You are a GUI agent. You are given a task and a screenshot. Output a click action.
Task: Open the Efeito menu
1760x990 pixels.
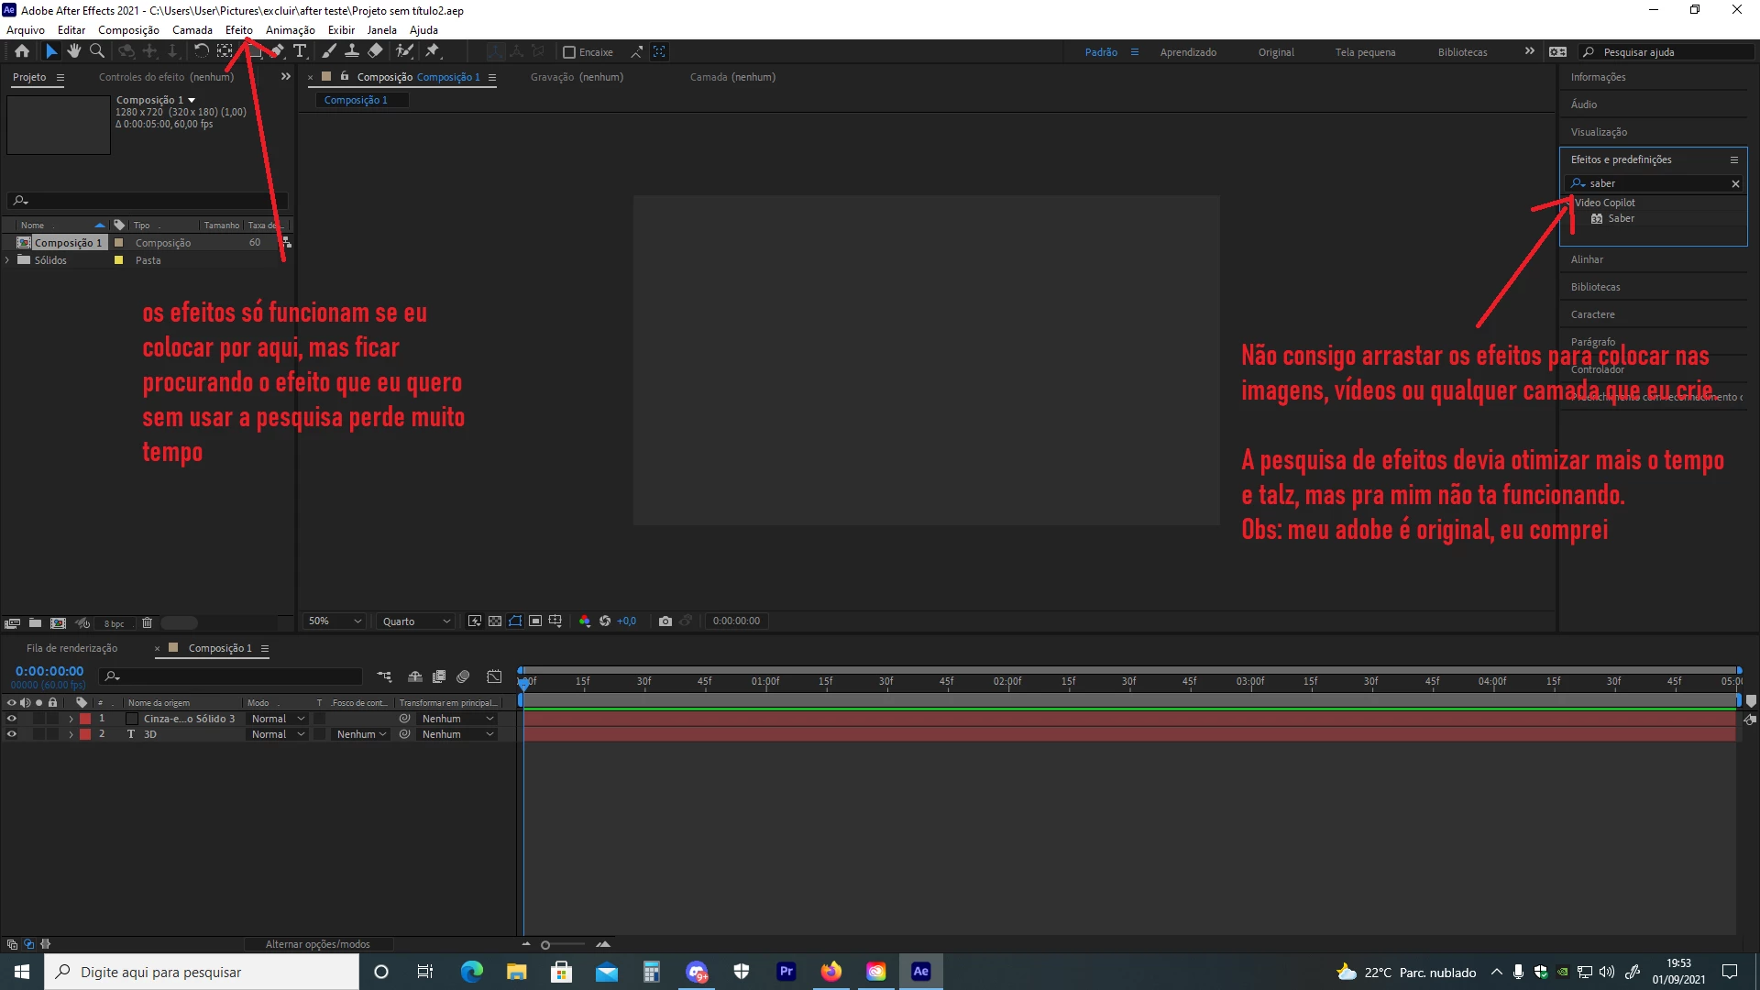[x=238, y=30]
